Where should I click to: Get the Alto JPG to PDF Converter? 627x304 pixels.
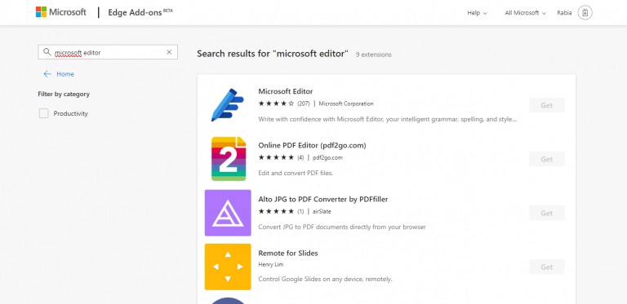pyautogui.click(x=547, y=213)
